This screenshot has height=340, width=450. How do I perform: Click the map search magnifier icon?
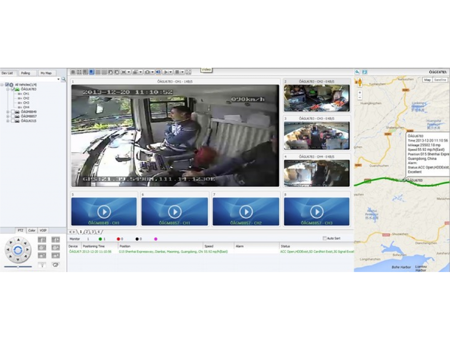pyautogui.click(x=357, y=72)
